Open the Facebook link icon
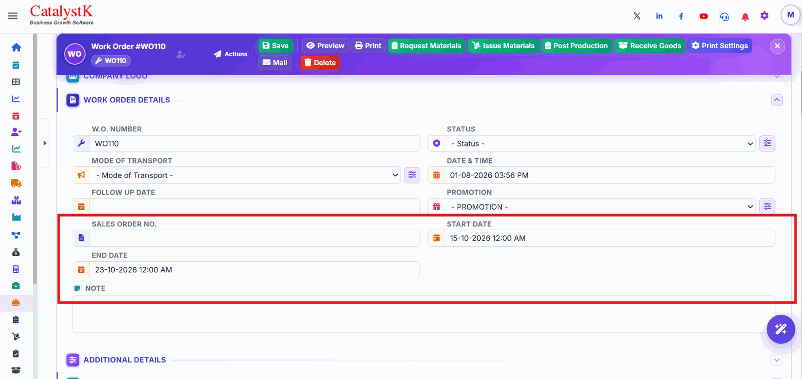Image resolution: width=802 pixels, height=379 pixels. pos(681,16)
